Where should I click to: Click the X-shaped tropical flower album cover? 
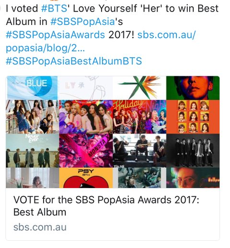(x=139, y=88)
